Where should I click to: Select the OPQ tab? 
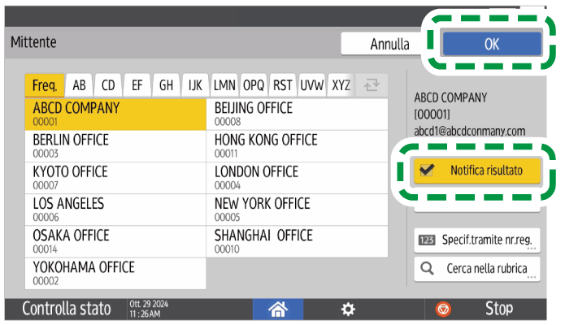(x=254, y=85)
